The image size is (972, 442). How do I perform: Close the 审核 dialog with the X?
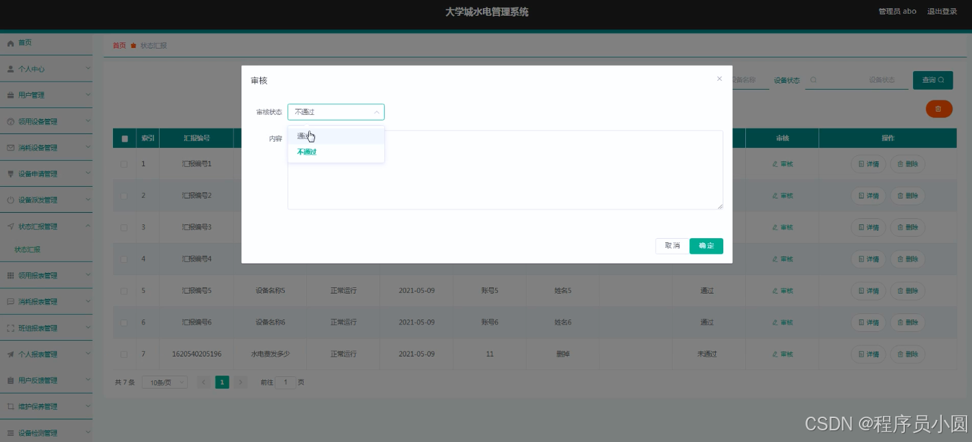pyautogui.click(x=719, y=79)
